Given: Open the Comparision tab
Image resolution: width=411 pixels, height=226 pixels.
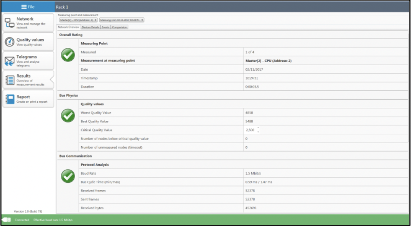Looking at the screenshot, I should tap(120, 27).
